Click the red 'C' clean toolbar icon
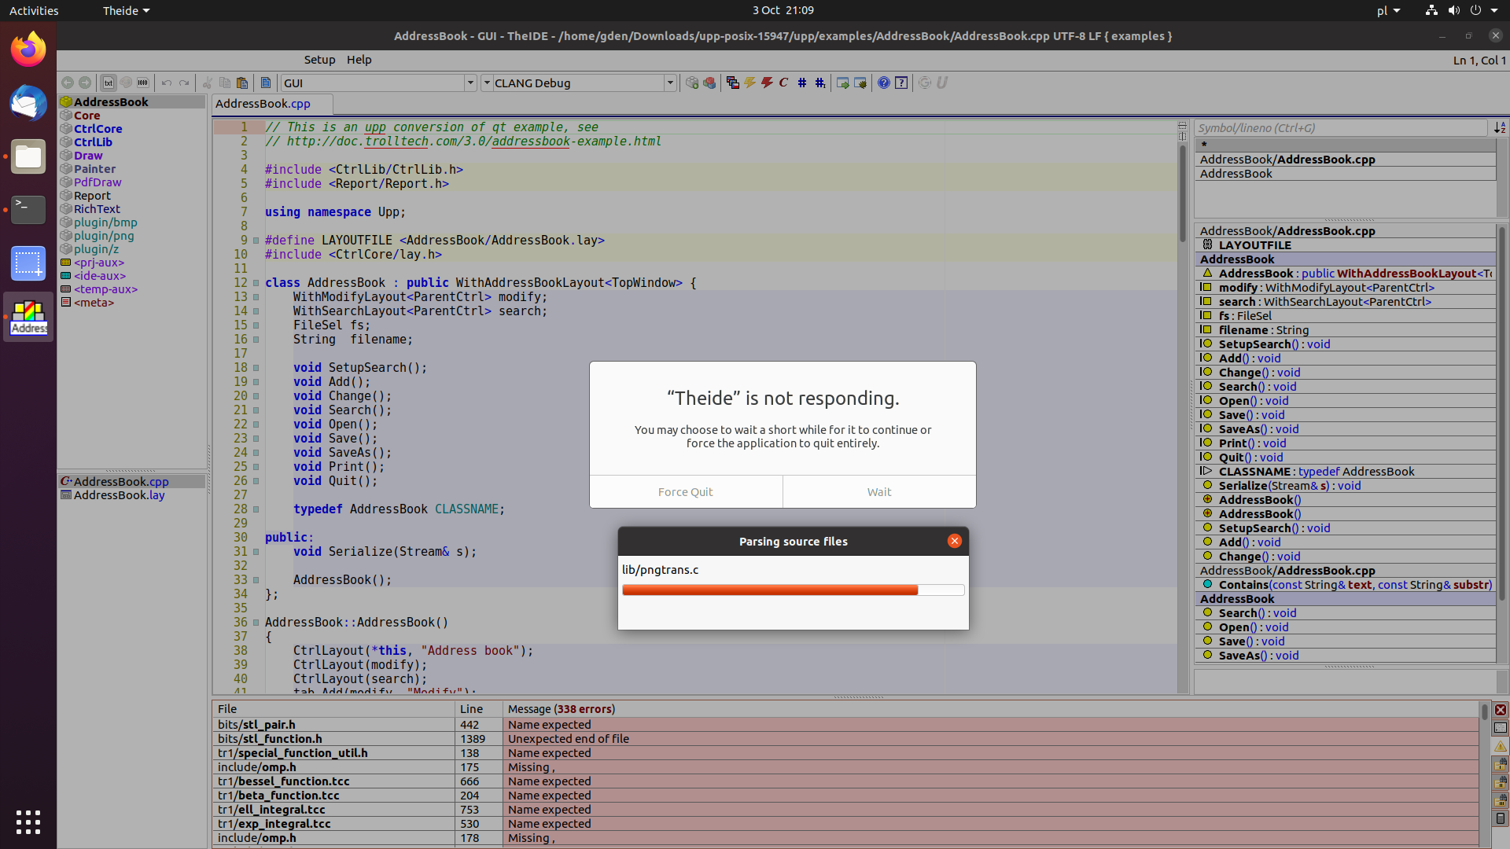 point(783,83)
